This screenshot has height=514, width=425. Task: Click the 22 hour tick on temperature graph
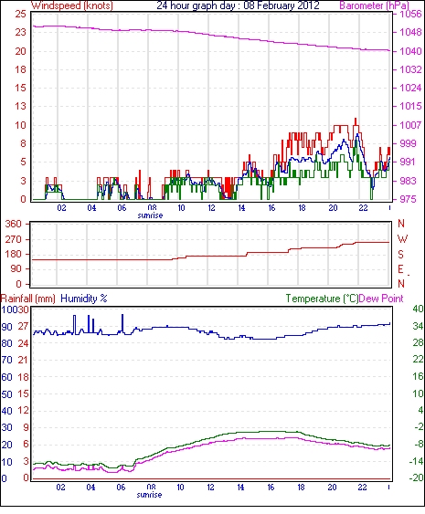point(362,488)
